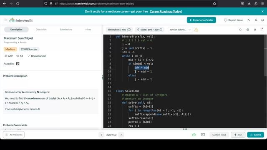Screen dimensions: 267x150
Task: Open editor settings gear icon
Action: pyautogui.click(x=248, y=30)
